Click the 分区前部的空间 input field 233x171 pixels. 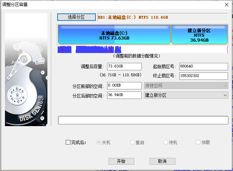coord(124,85)
